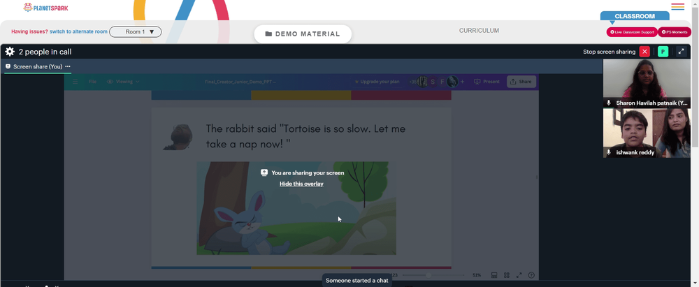The width and height of the screenshot is (699, 287).
Task: Click the 51% zoom level value
Action: tap(477, 275)
